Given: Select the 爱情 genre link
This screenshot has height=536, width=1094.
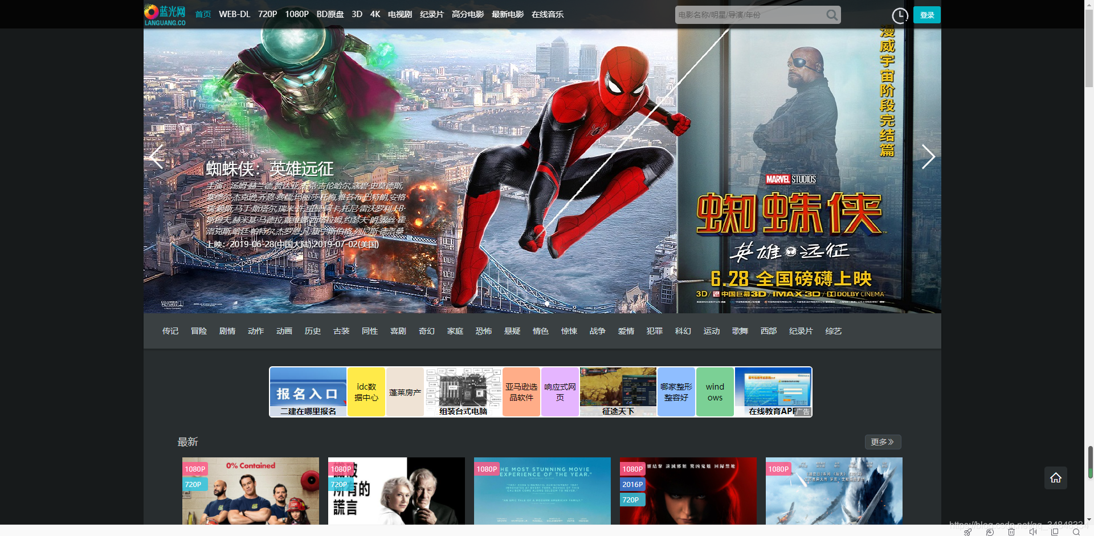Looking at the screenshot, I should (626, 331).
